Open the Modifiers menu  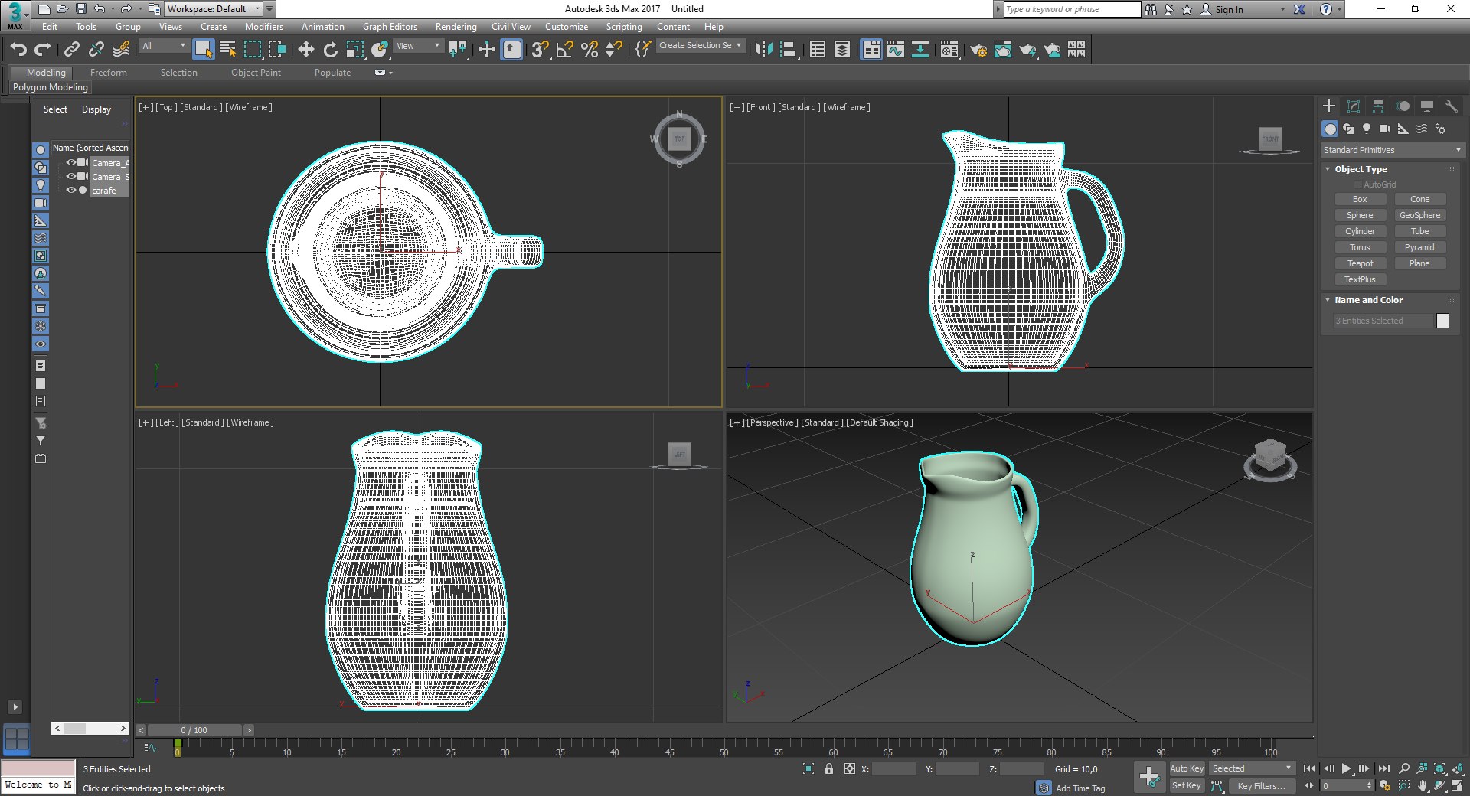click(264, 27)
